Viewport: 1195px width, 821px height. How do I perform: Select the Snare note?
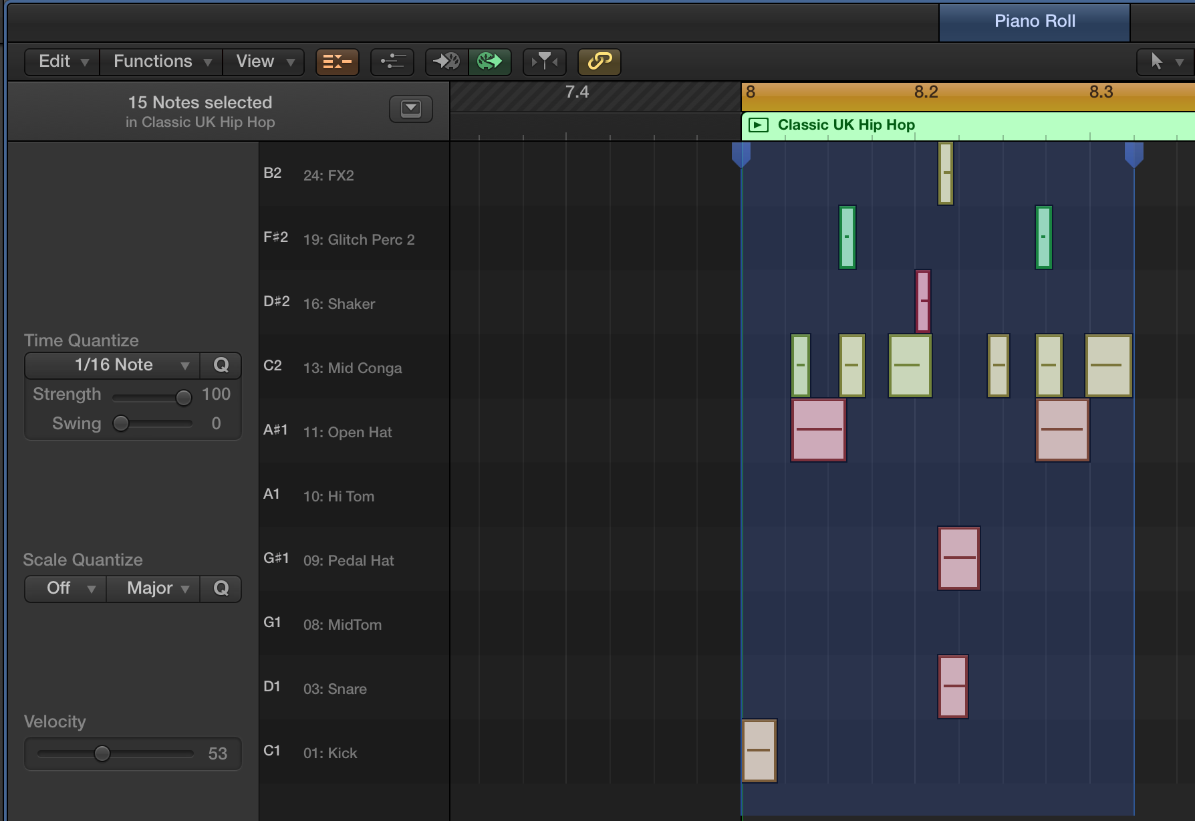point(953,687)
